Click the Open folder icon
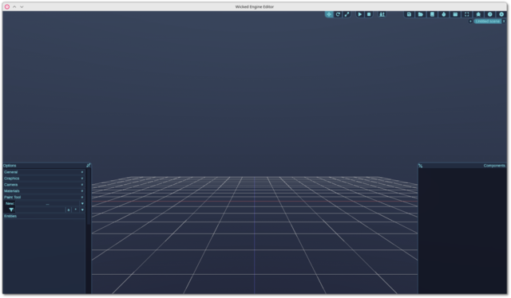Screen dimensions: 511x298 [x=421, y=14]
